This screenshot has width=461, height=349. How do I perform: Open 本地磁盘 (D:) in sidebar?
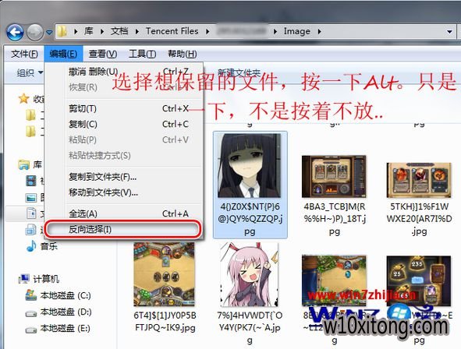point(66,312)
